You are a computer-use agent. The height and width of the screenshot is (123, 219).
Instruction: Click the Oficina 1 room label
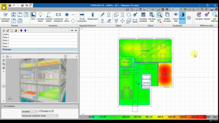(x=165, y=74)
